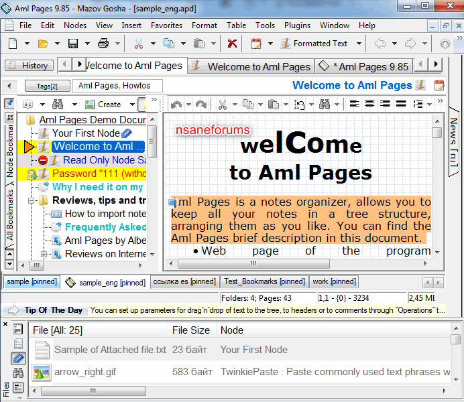The height and width of the screenshot is (402, 464).
Task: Click the editor vertical scrollbar thumb
Action: coord(437,132)
